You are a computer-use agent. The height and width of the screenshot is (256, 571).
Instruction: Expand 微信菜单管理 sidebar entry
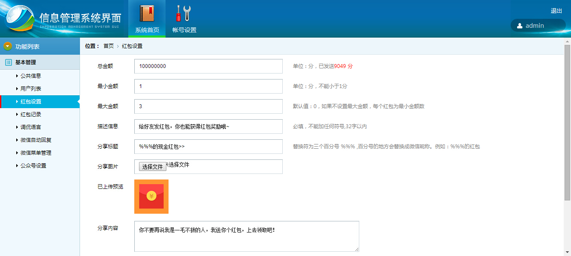pyautogui.click(x=36, y=153)
